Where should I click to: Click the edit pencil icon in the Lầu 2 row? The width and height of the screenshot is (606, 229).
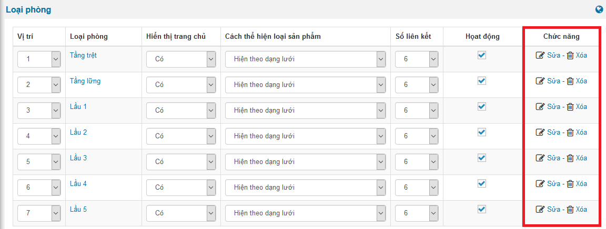pyautogui.click(x=540, y=133)
